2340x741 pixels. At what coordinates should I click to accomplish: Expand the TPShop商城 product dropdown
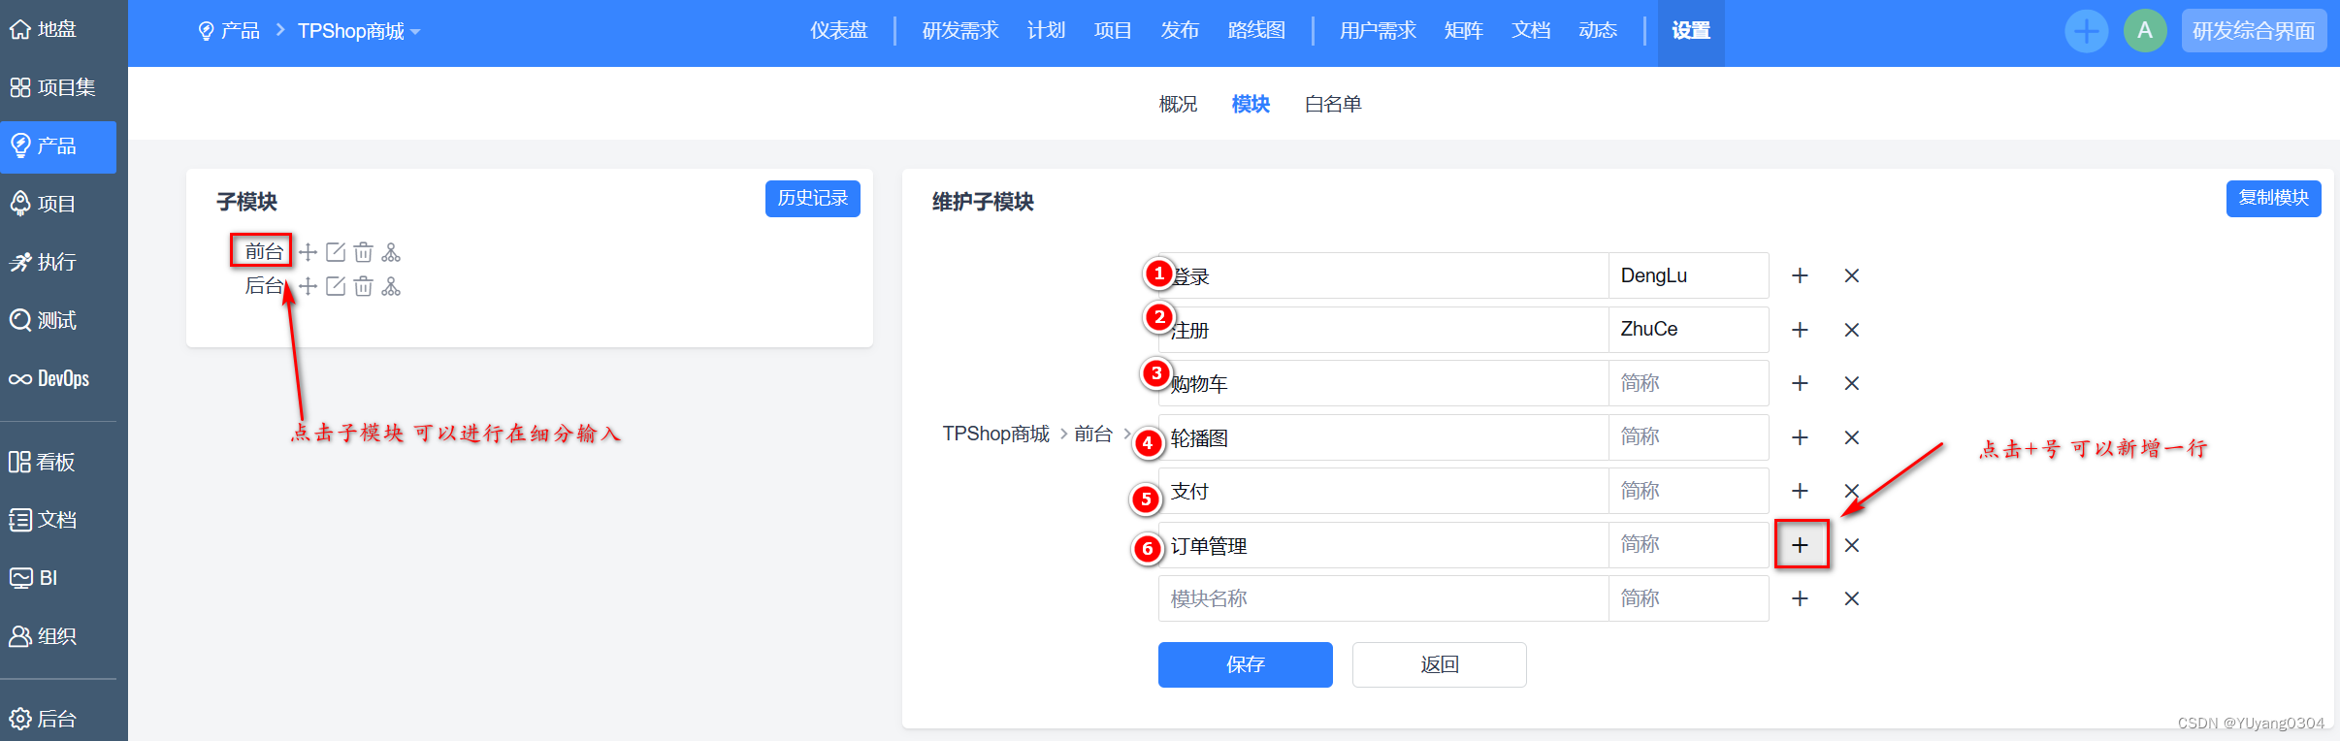click(358, 31)
